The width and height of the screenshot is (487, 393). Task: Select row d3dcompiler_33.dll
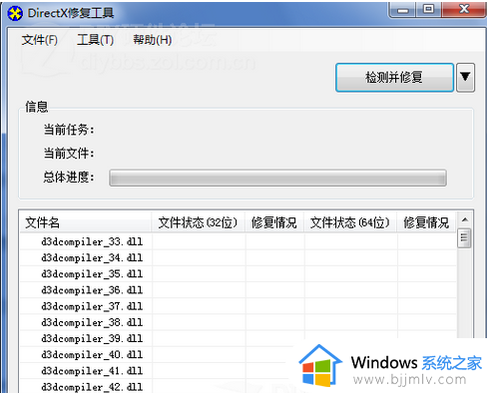[x=239, y=241]
